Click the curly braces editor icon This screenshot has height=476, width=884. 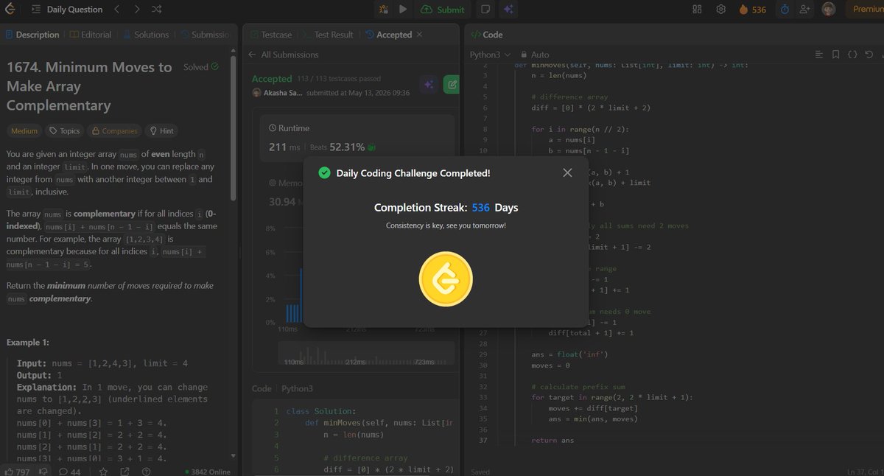click(x=852, y=55)
